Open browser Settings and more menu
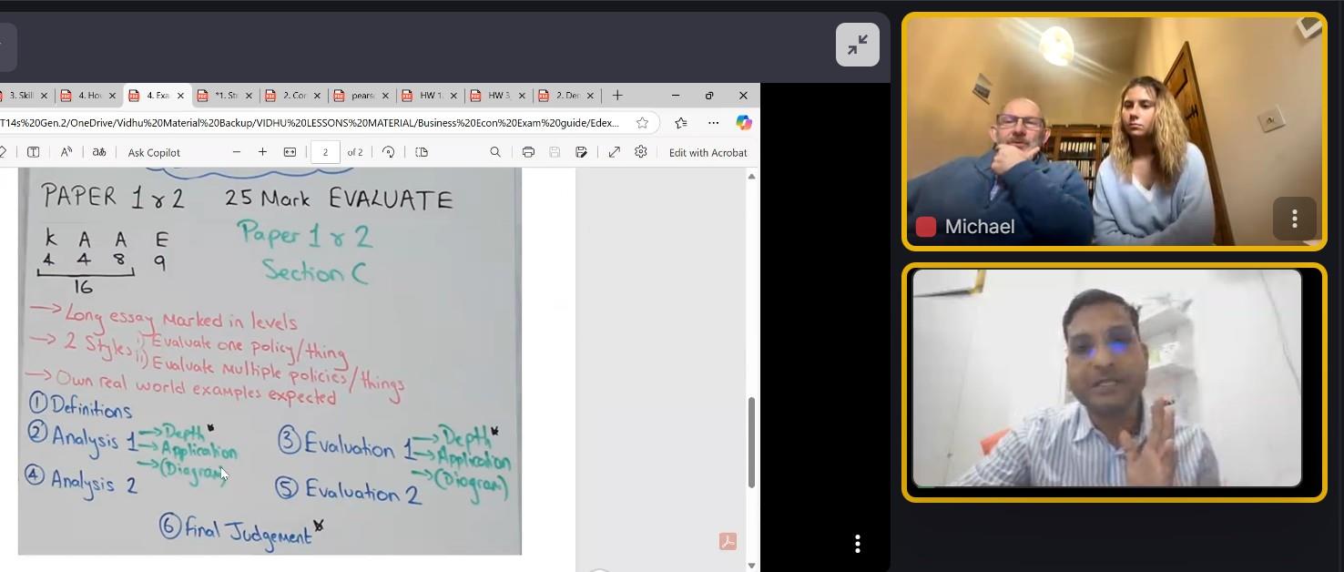This screenshot has height=572, width=1344. pyautogui.click(x=713, y=123)
